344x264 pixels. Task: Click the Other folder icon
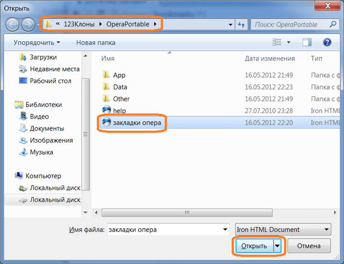(106, 98)
